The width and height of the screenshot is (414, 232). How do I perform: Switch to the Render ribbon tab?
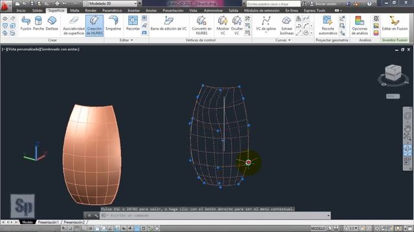pyautogui.click(x=91, y=10)
